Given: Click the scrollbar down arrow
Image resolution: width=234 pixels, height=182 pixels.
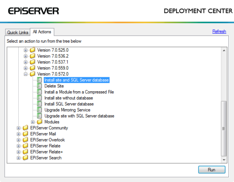Looking at the screenshot, I should click(x=224, y=160).
